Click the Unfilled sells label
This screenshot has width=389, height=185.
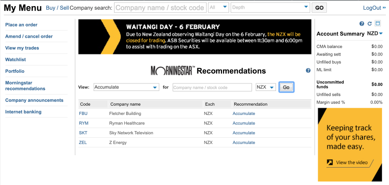[328, 95]
